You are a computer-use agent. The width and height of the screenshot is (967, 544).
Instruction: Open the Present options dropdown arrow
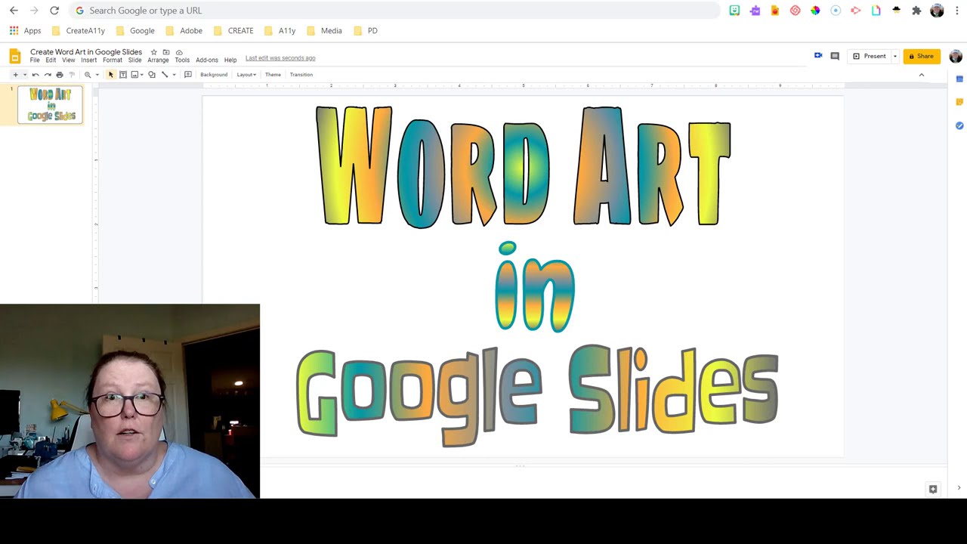point(894,56)
